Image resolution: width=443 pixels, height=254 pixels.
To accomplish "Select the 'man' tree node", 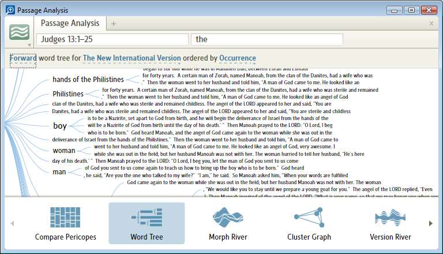I will click(x=59, y=172).
